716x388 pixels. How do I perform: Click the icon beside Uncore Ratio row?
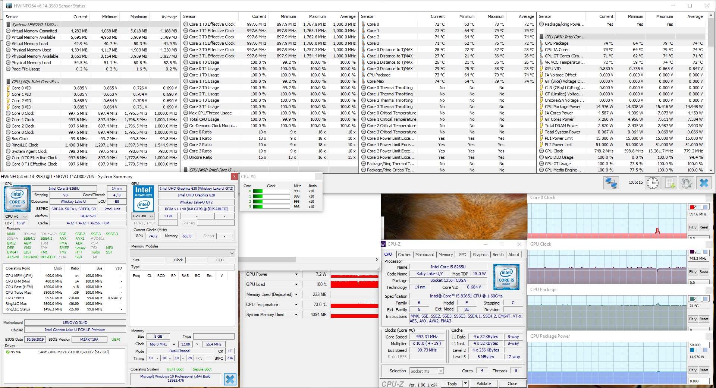(186, 157)
